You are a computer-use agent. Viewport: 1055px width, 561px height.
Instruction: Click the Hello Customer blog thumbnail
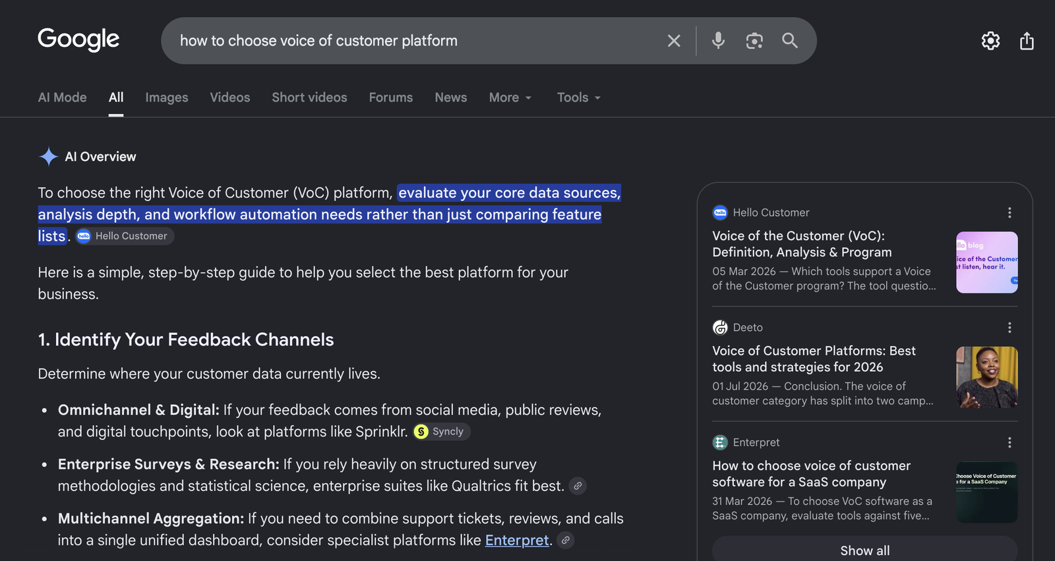(x=987, y=262)
